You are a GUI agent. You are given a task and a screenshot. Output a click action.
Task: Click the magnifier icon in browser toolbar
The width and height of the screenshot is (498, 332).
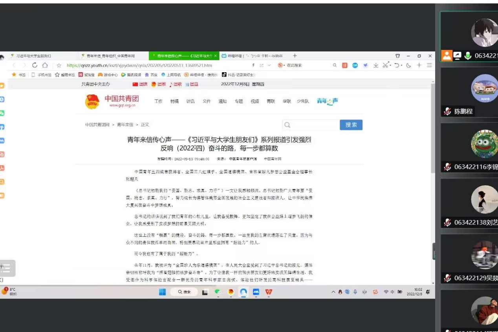[x=335, y=66]
